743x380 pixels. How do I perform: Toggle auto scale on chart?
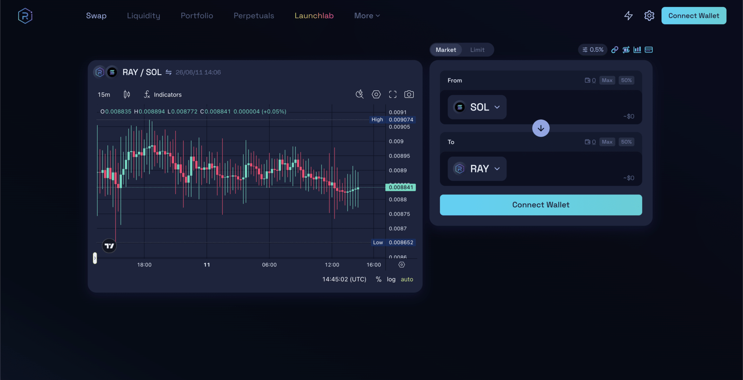[x=407, y=279]
